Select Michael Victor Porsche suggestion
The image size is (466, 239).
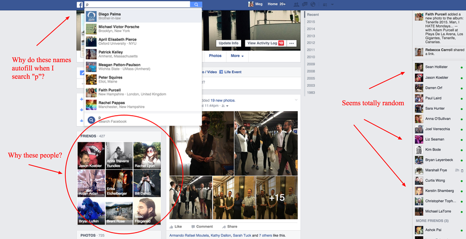(143, 28)
